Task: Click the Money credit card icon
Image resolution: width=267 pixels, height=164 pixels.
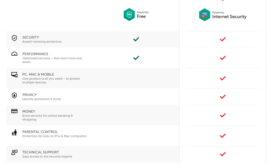Action: tap(14, 111)
